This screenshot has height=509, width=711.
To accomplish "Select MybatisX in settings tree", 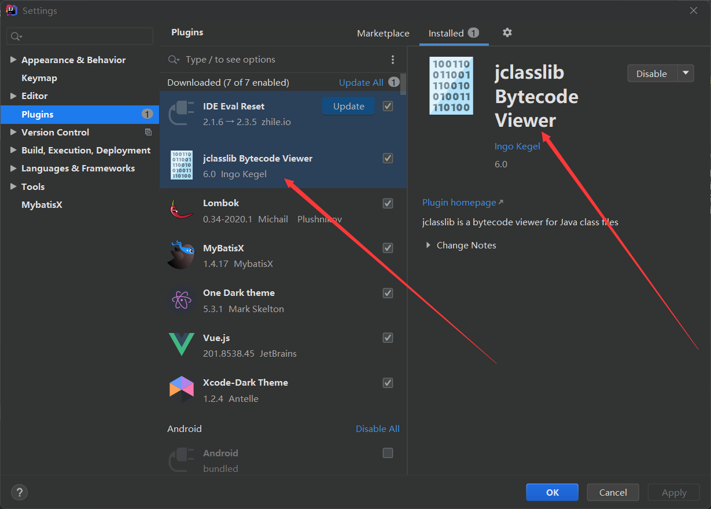I will pyautogui.click(x=42, y=204).
